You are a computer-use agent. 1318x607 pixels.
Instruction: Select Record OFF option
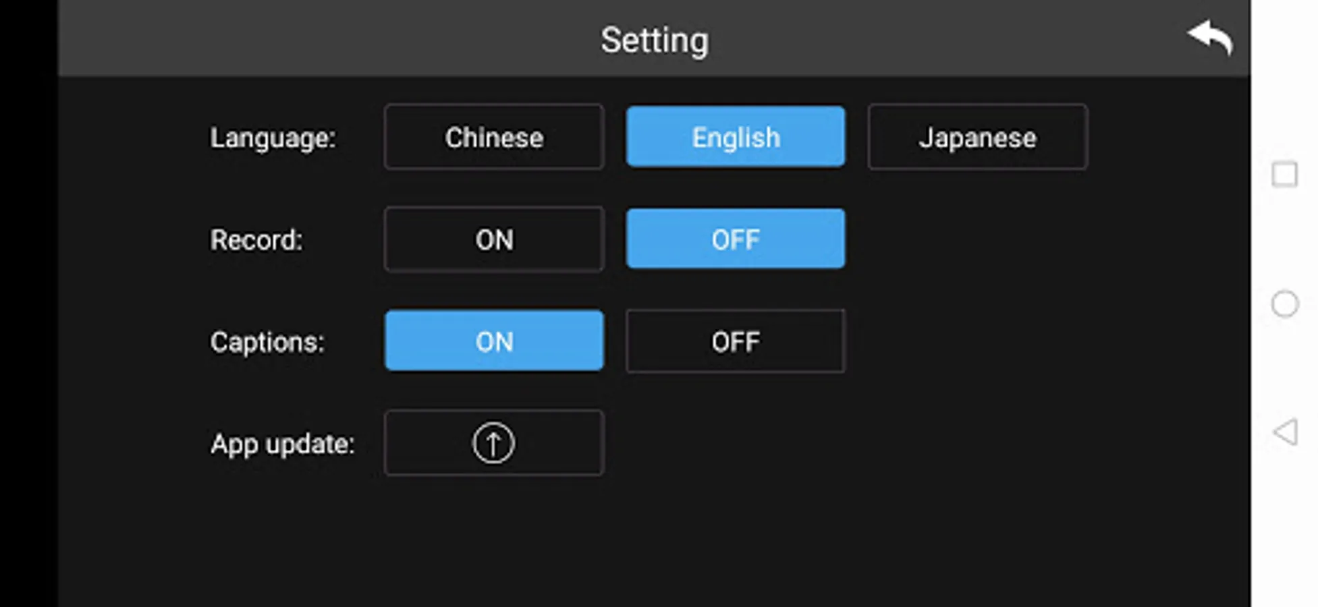point(735,239)
